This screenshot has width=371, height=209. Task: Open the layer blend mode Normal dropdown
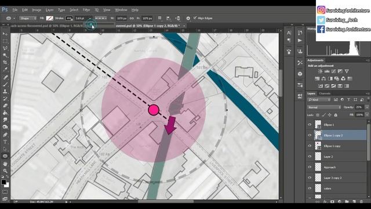[324, 107]
